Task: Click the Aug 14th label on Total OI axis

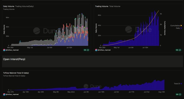Action: point(162,92)
